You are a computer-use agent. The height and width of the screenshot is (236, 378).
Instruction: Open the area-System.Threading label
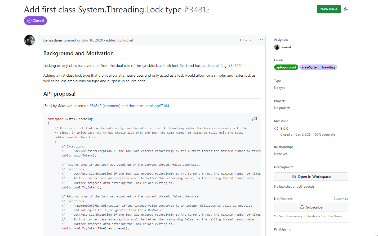coord(318,67)
